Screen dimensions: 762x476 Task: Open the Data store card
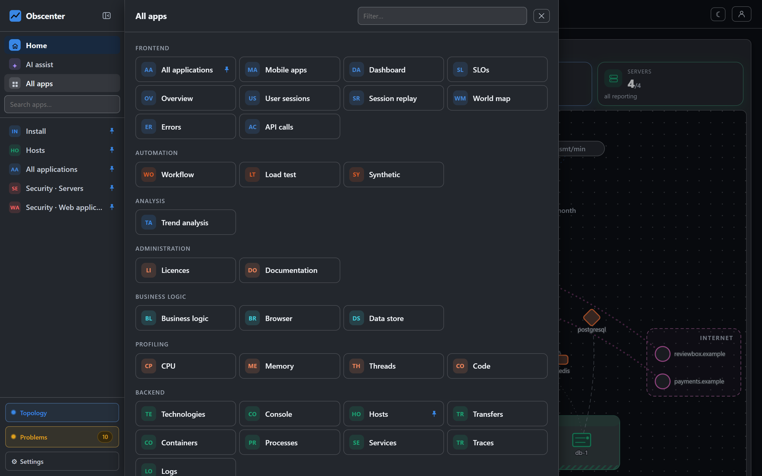394,318
